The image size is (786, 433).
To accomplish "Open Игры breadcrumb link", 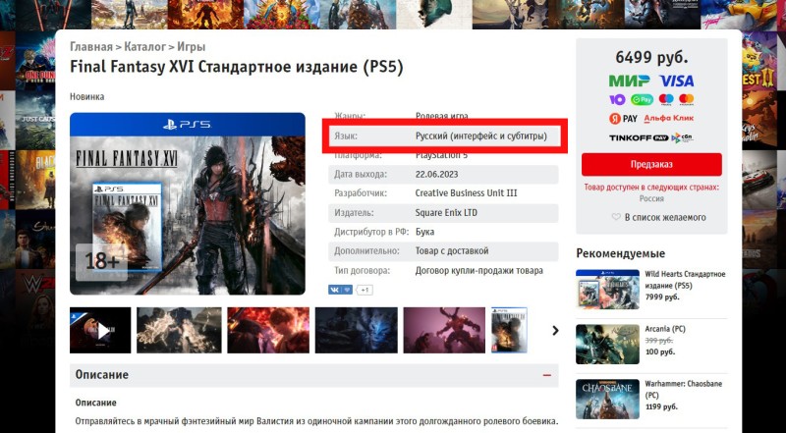I will coord(191,46).
